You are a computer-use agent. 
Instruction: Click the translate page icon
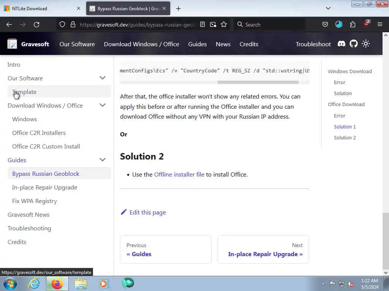coord(213,24)
